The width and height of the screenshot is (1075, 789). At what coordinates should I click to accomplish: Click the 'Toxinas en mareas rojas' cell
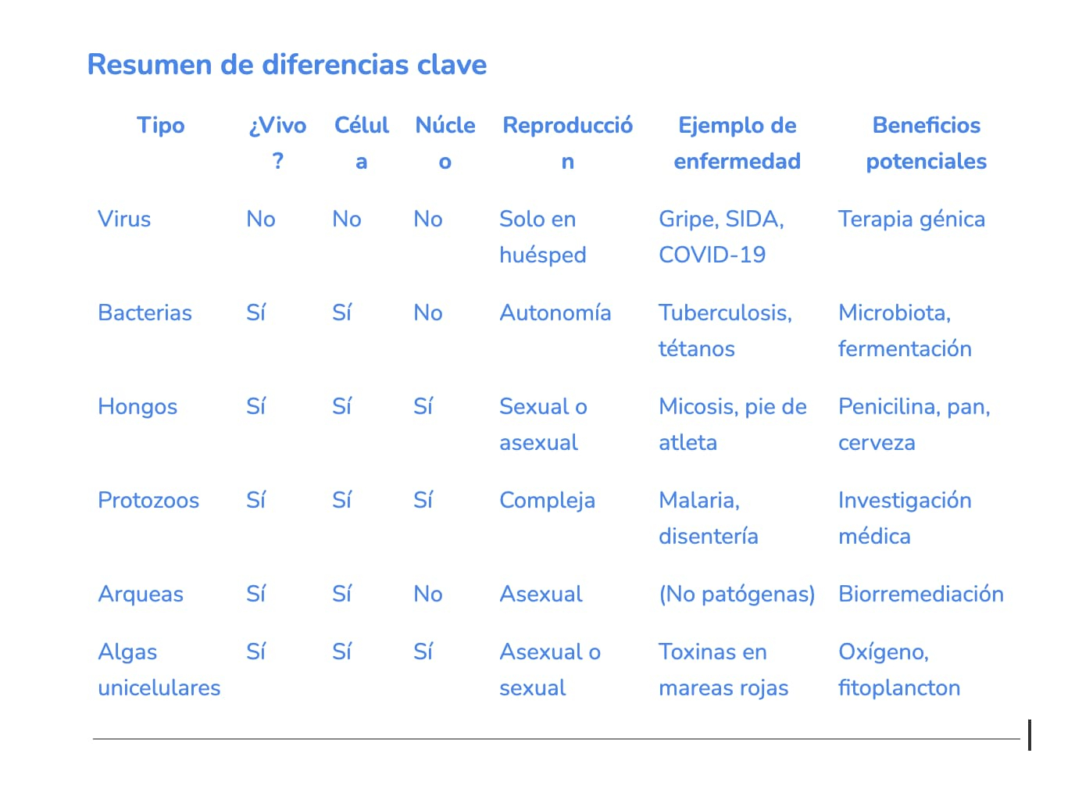coord(723,669)
